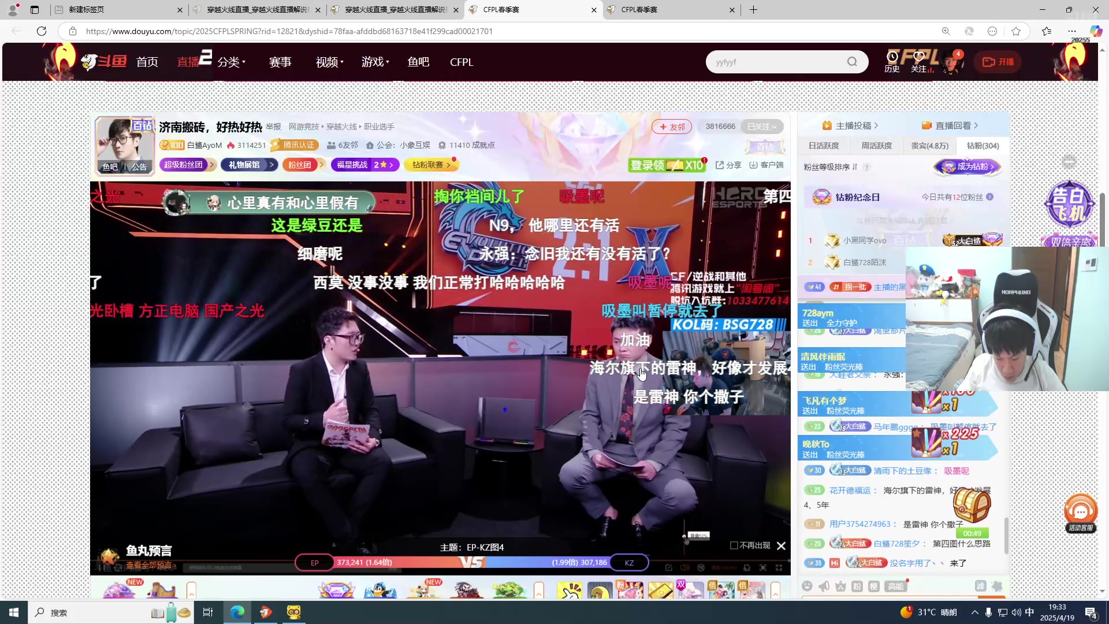Screen dimensions: 1109x624
Task: Switch to 贵宾(4.8万) tab
Action: pyautogui.click(x=930, y=146)
